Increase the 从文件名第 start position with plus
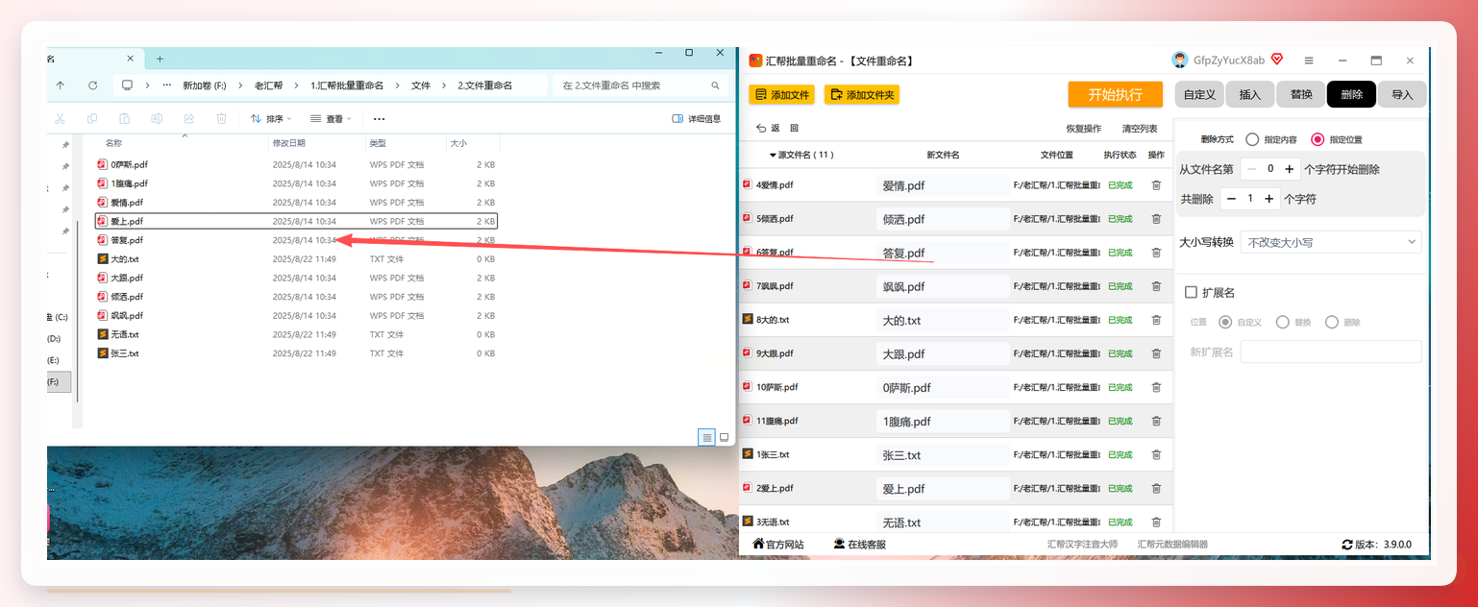The height and width of the screenshot is (607, 1478). (1290, 169)
